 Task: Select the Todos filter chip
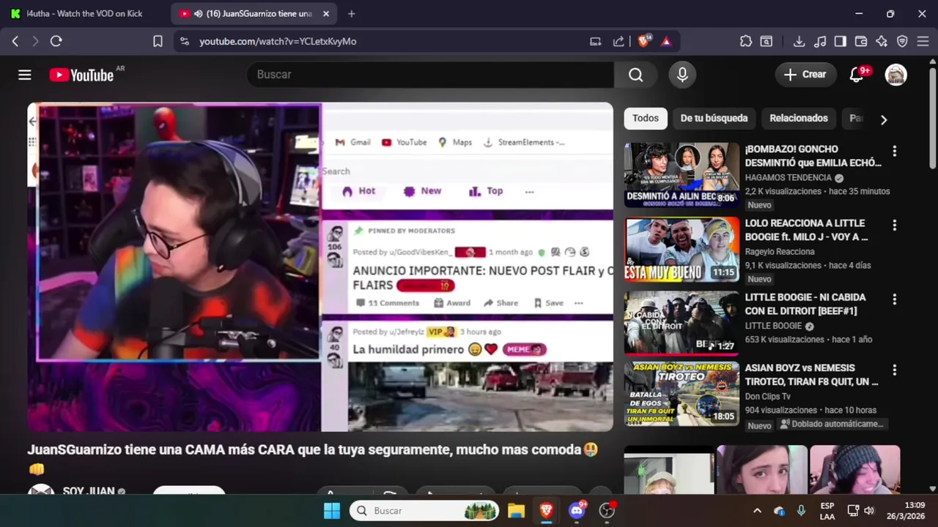click(646, 119)
